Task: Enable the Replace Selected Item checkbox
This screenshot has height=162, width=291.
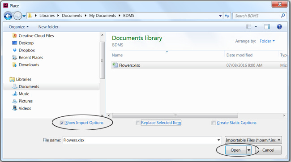Action: [x=138, y=123]
